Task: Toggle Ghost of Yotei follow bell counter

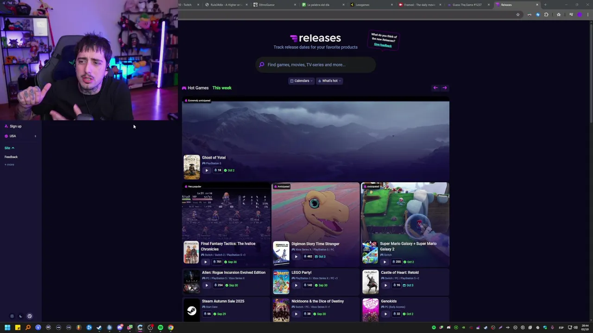Action: (218, 170)
